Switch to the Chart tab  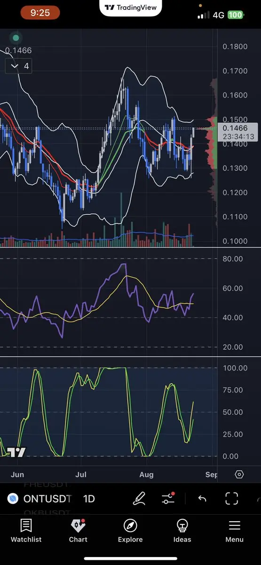78,531
